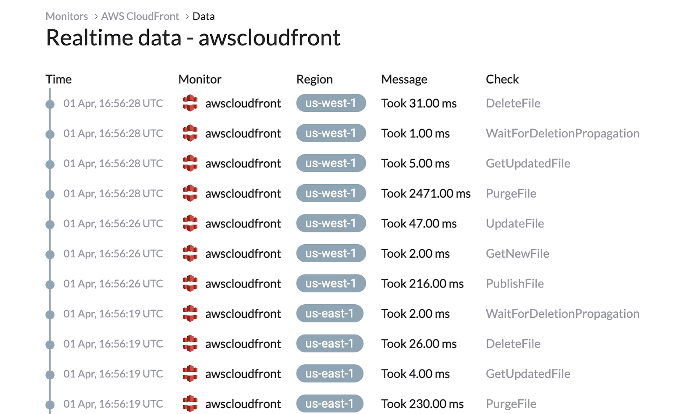This screenshot has width=673, height=414.
Task: Click the AWS icon in the PublishFile row
Action: point(190,283)
